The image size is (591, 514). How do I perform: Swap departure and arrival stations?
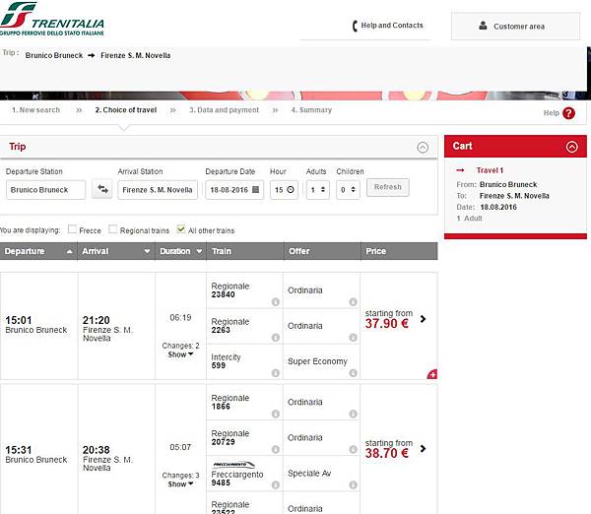102,189
